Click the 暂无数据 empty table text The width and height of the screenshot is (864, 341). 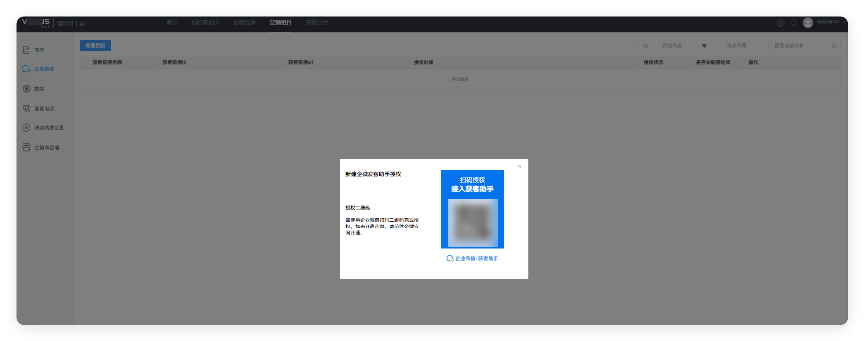tap(460, 79)
